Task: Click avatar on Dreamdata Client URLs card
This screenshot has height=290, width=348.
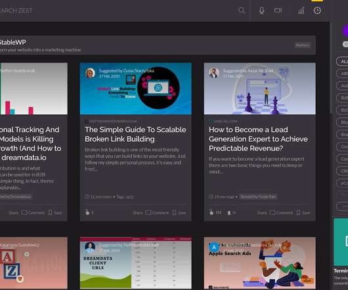Action: [x=90, y=247]
